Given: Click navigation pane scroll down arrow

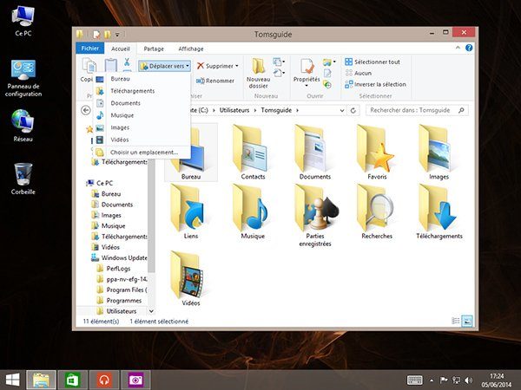Looking at the screenshot, I should point(151,311).
